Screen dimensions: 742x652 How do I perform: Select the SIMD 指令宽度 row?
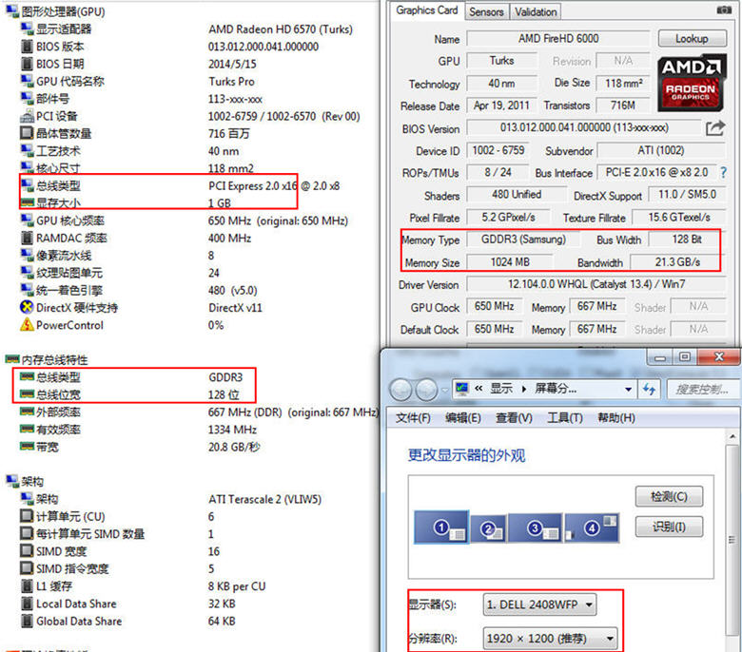[x=189, y=568]
